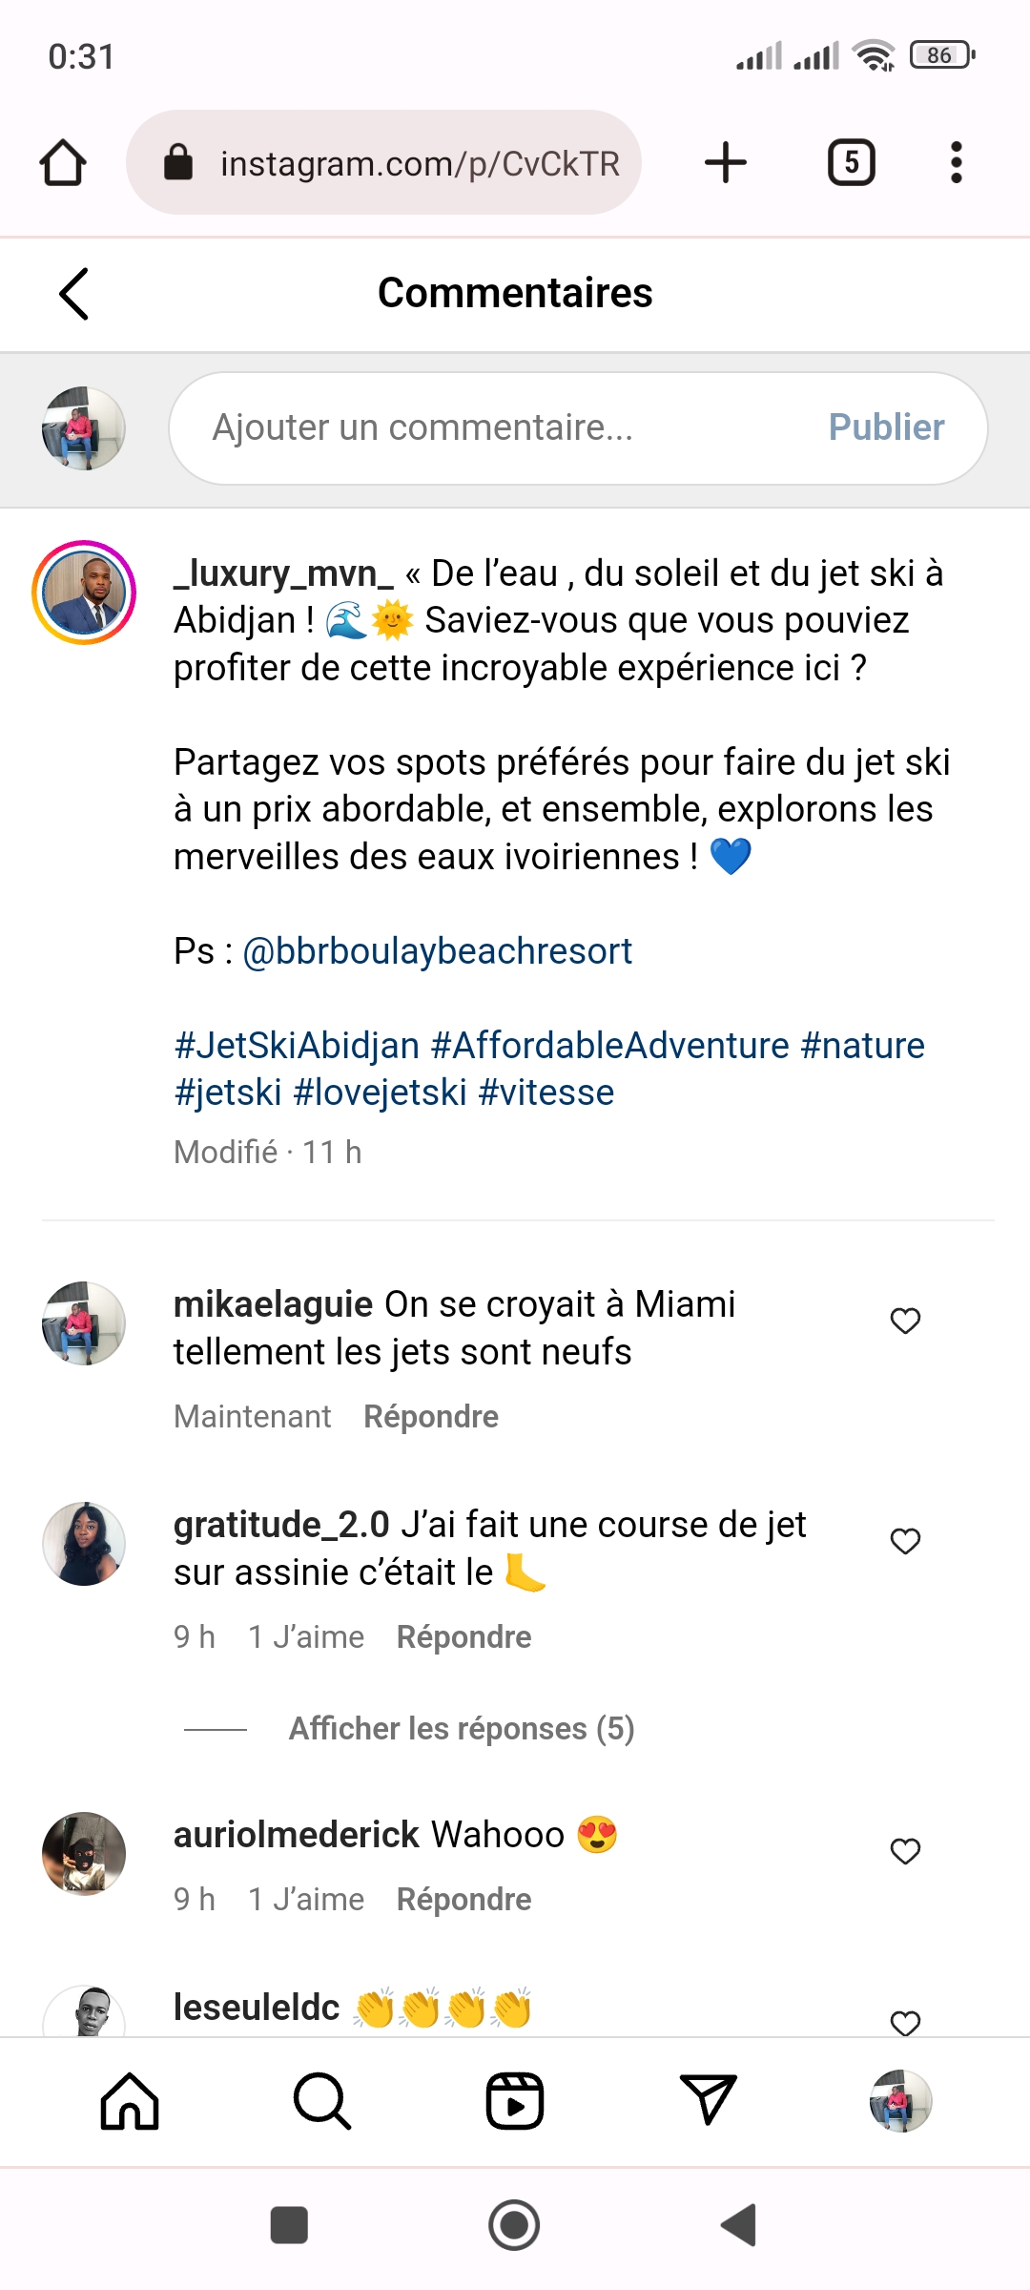Open the browser address bar URL
The height and width of the screenshot is (2290, 1030).
(x=420, y=163)
